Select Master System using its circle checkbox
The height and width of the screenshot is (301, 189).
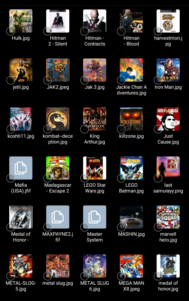coord(84,227)
